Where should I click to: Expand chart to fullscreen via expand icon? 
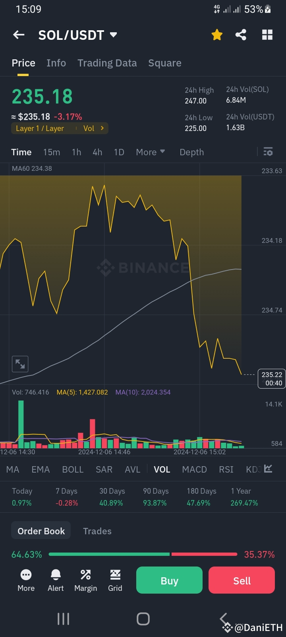[x=20, y=363]
